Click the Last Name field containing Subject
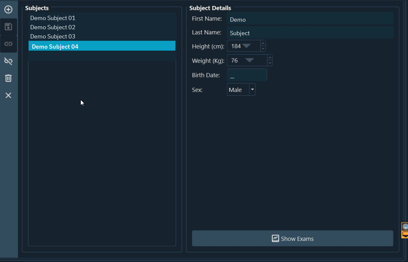 [310, 33]
